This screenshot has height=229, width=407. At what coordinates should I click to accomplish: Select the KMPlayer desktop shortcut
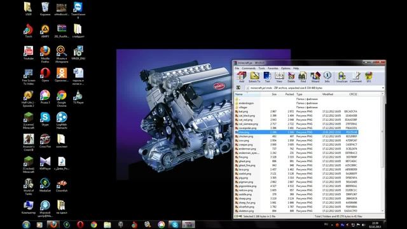(45, 163)
